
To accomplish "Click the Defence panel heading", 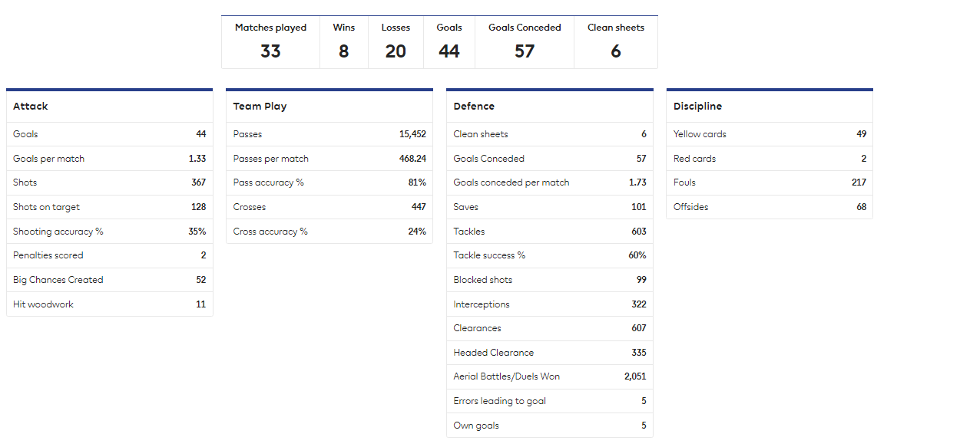I will 549,107.
